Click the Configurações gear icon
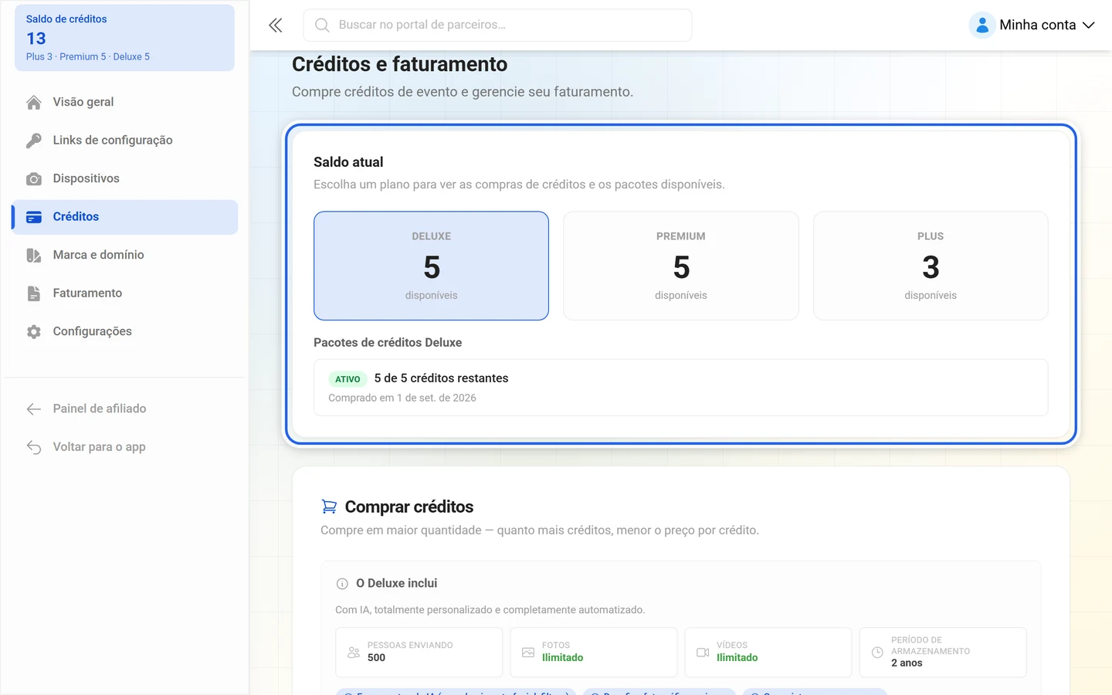1112x695 pixels. (x=34, y=331)
